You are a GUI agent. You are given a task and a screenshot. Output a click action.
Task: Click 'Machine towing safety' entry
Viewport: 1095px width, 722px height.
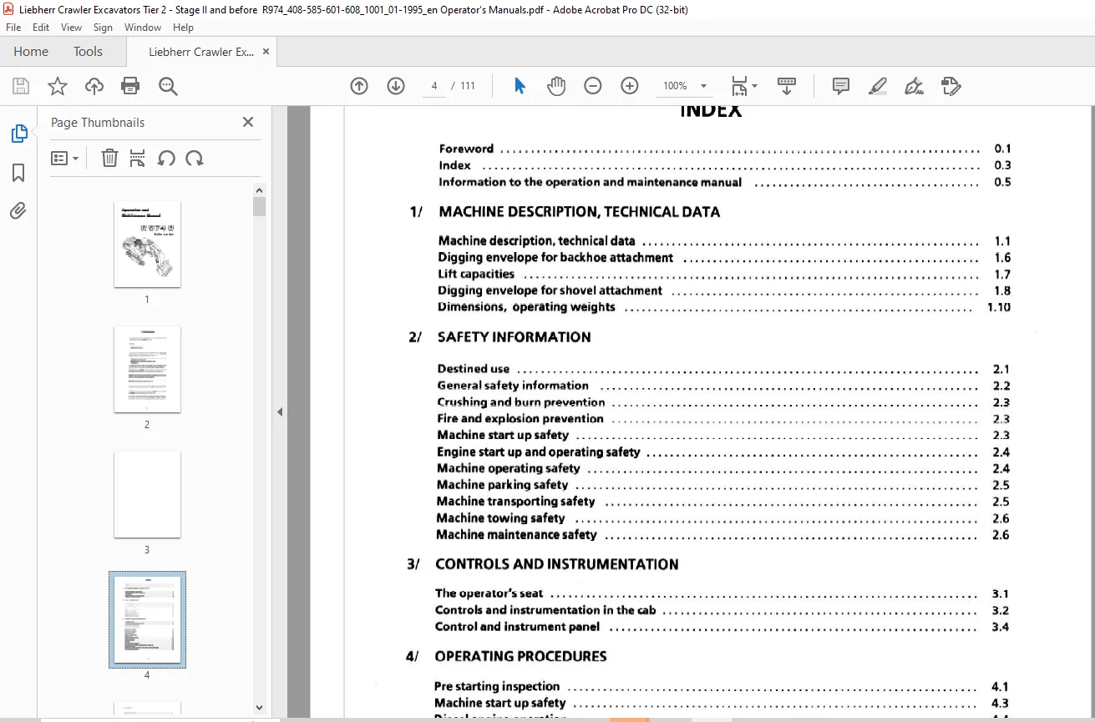[x=500, y=518]
